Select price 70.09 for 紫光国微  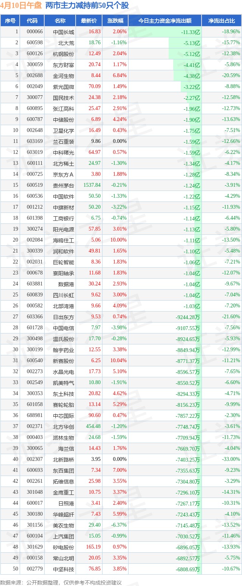[x=95, y=87]
